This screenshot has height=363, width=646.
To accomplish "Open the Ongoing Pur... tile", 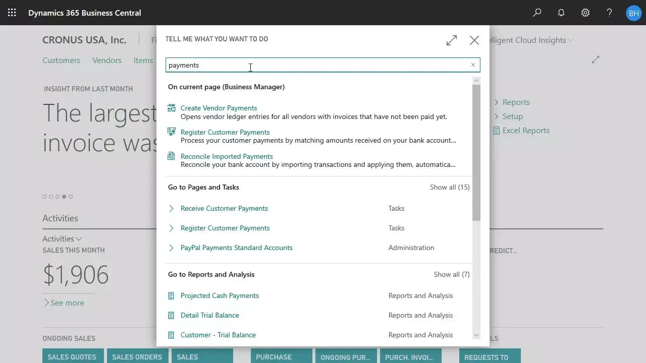I will coord(346,356).
